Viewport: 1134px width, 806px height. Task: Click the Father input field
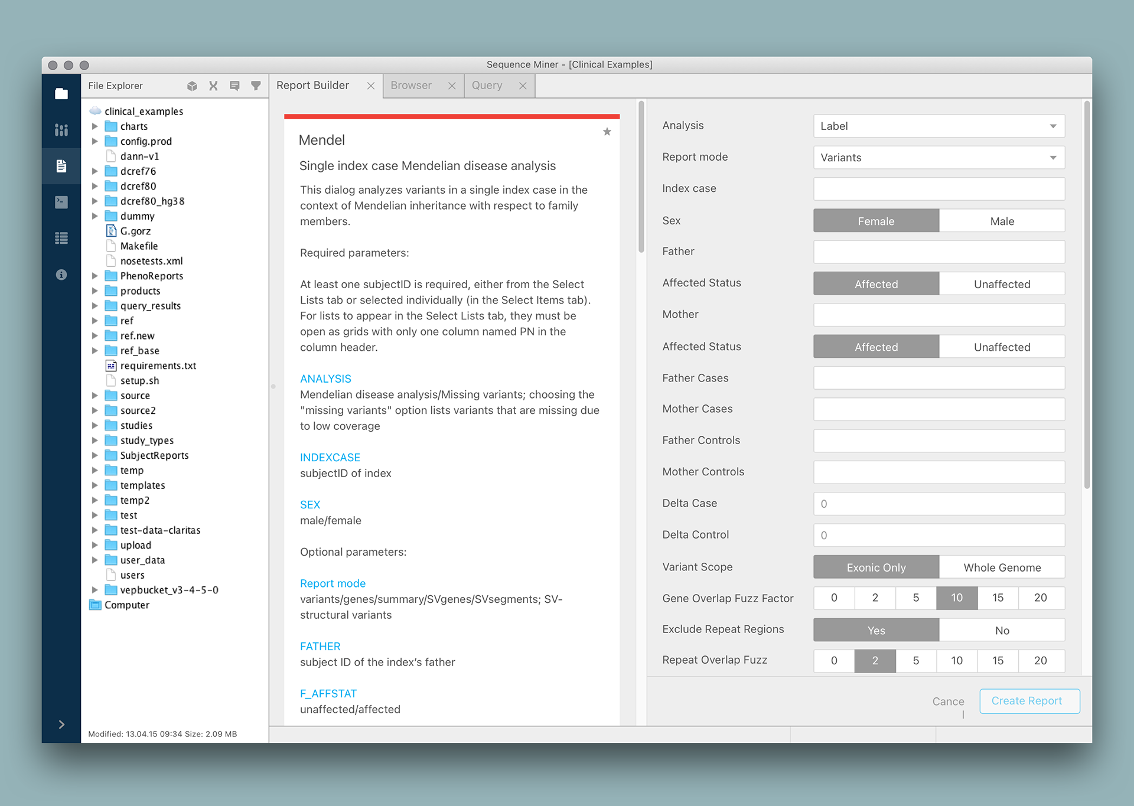[939, 252]
